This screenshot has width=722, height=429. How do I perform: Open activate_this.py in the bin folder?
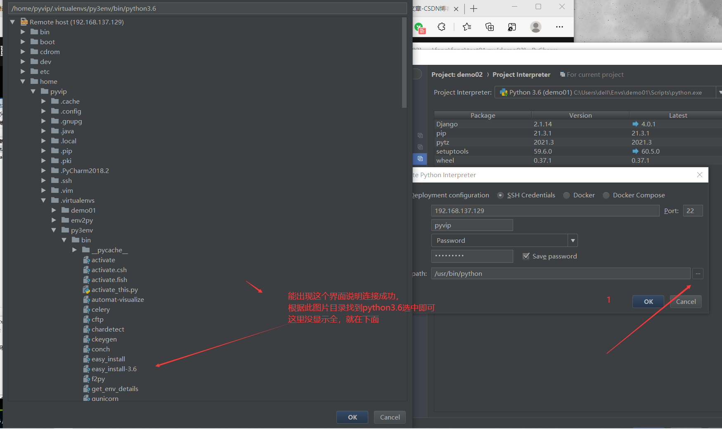pos(115,289)
